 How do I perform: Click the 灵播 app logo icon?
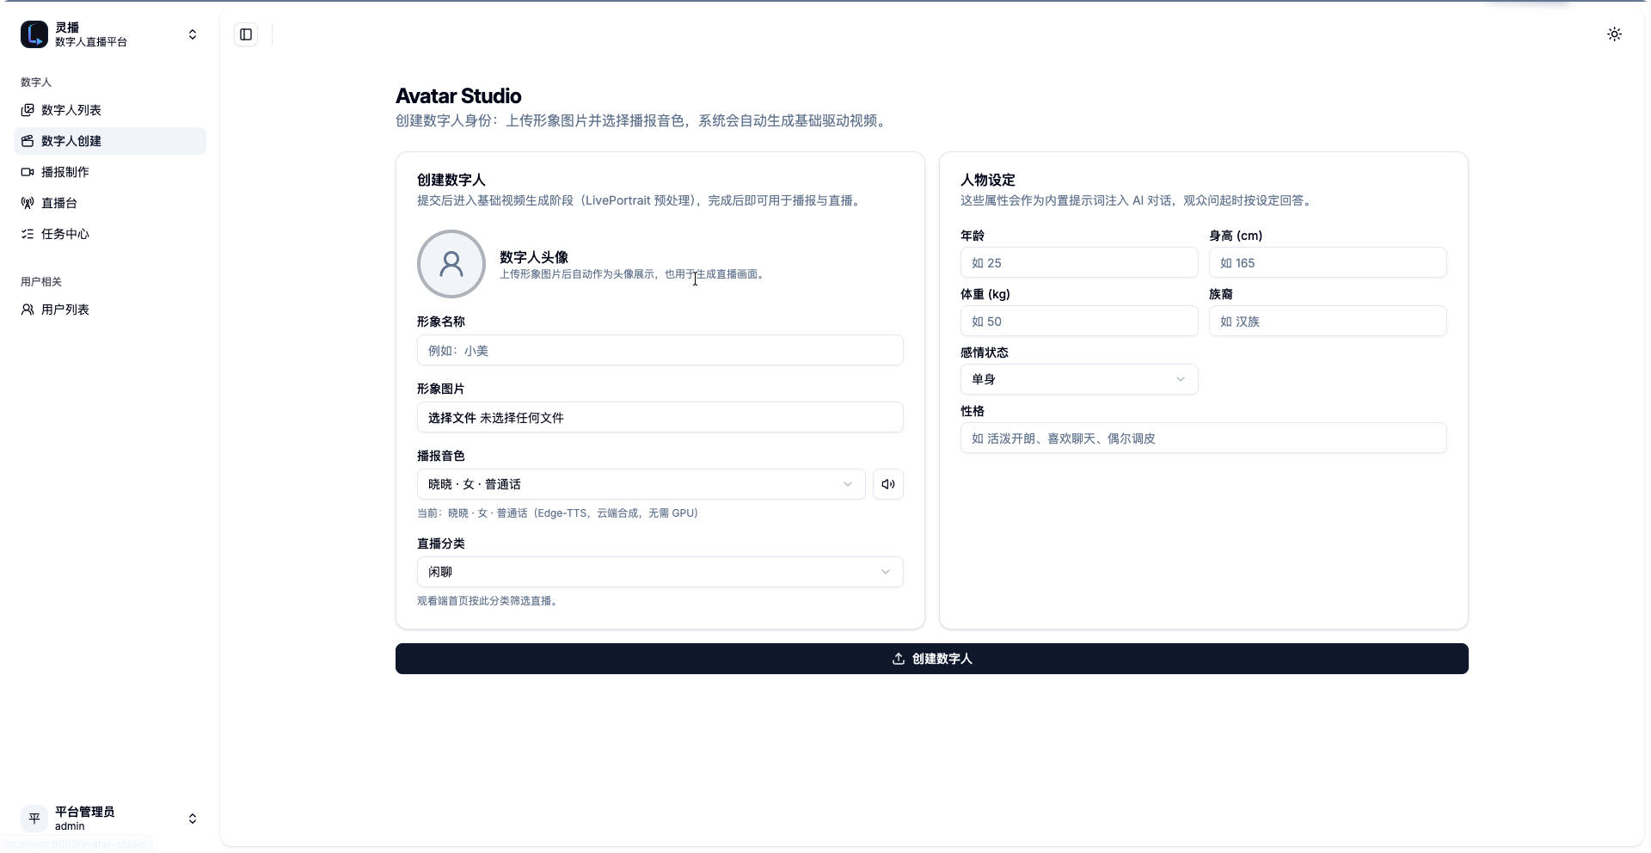pos(34,34)
